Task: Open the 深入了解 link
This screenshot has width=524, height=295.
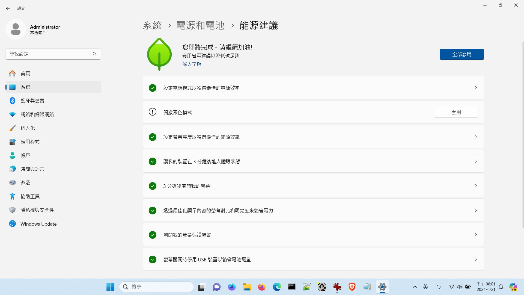Action: click(192, 64)
